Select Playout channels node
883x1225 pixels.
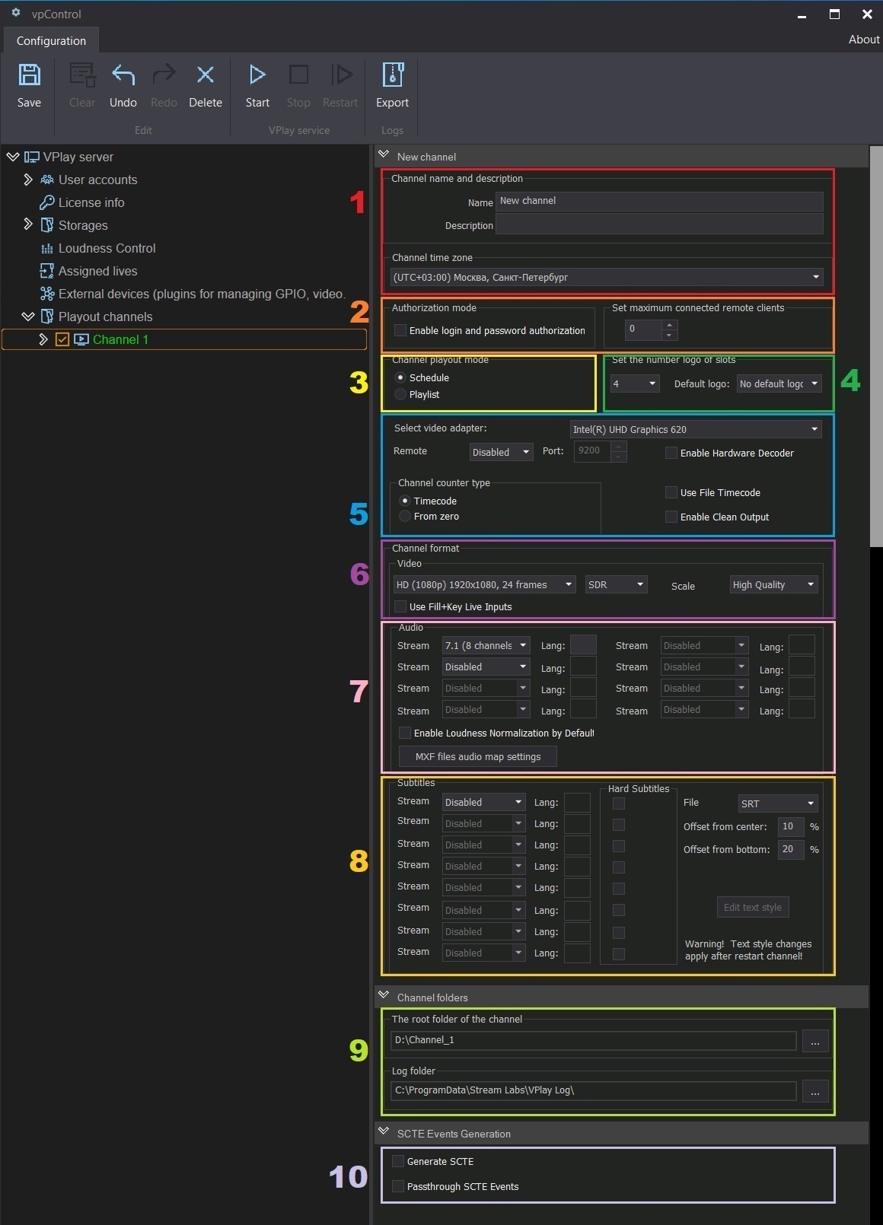point(105,317)
